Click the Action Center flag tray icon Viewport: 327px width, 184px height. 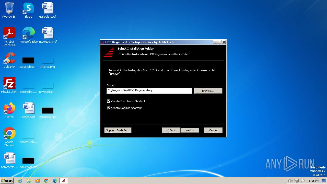(x=303, y=181)
